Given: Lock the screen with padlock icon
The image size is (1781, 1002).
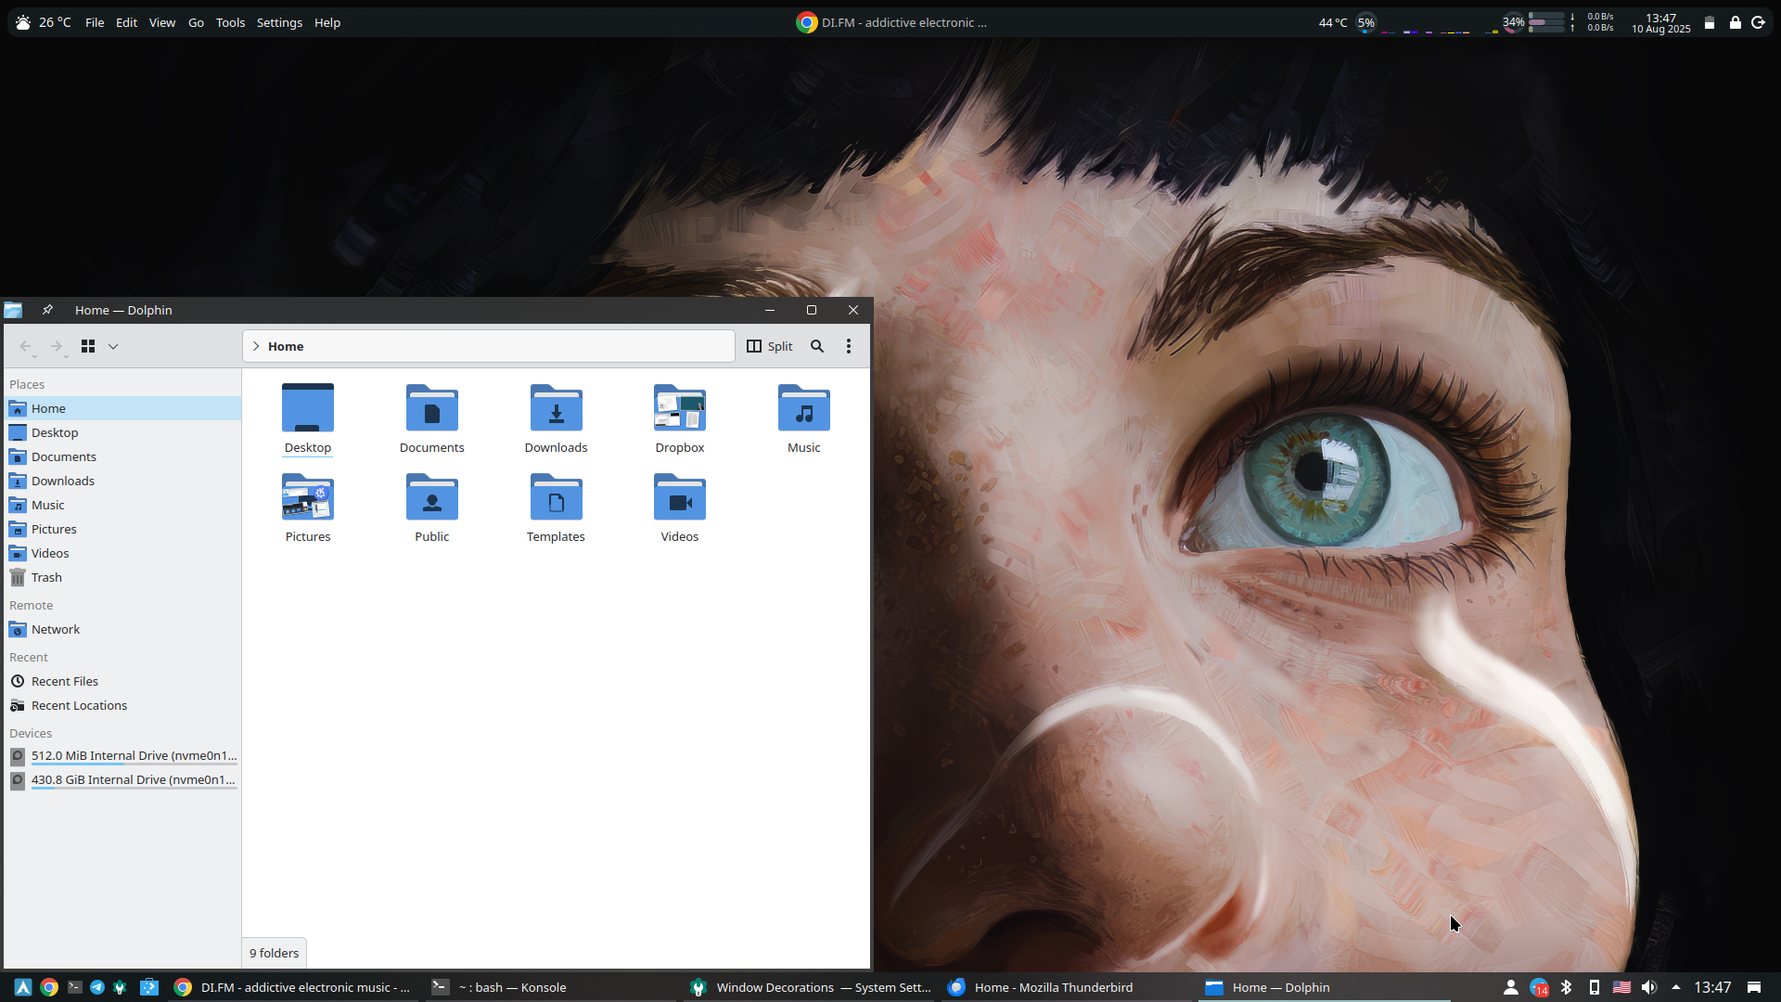Looking at the screenshot, I should pos(1736,22).
